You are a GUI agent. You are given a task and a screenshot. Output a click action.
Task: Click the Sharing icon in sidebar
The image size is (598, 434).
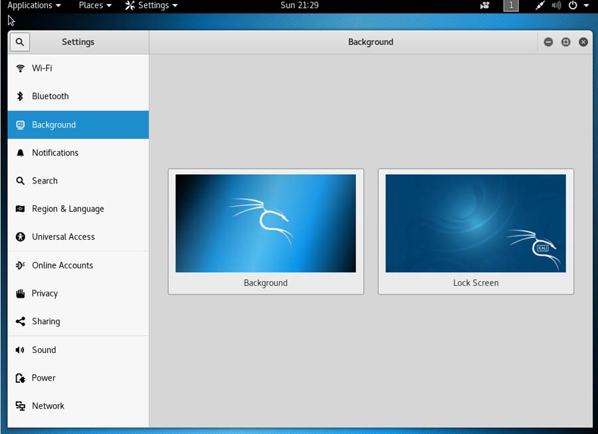tap(20, 322)
